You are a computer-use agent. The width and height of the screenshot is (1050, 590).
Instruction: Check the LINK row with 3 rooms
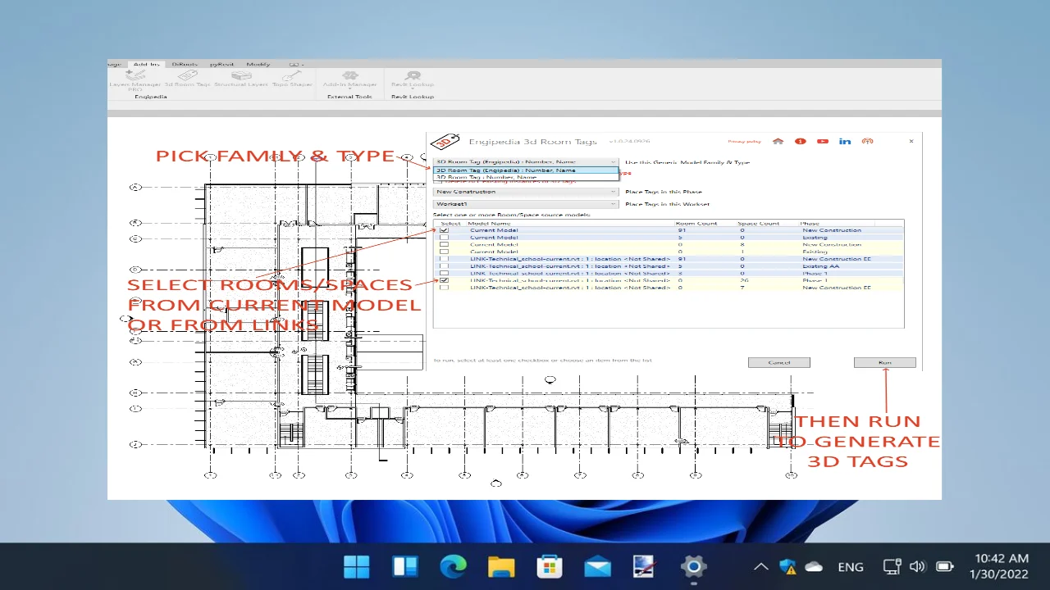pos(445,273)
